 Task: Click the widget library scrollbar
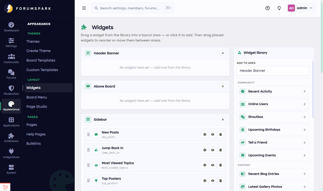(x=313, y=89)
